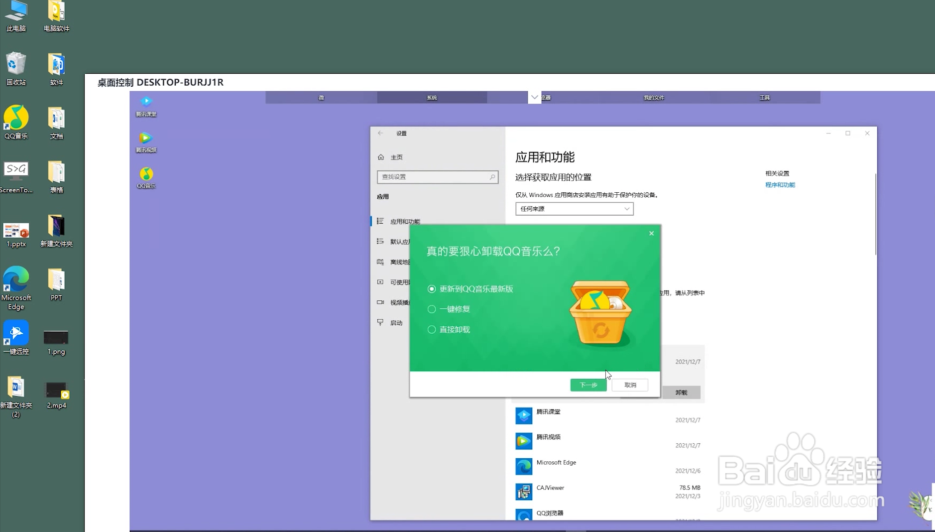Open the 新建文件夹 folder icon
935x532 pixels.
(56, 231)
